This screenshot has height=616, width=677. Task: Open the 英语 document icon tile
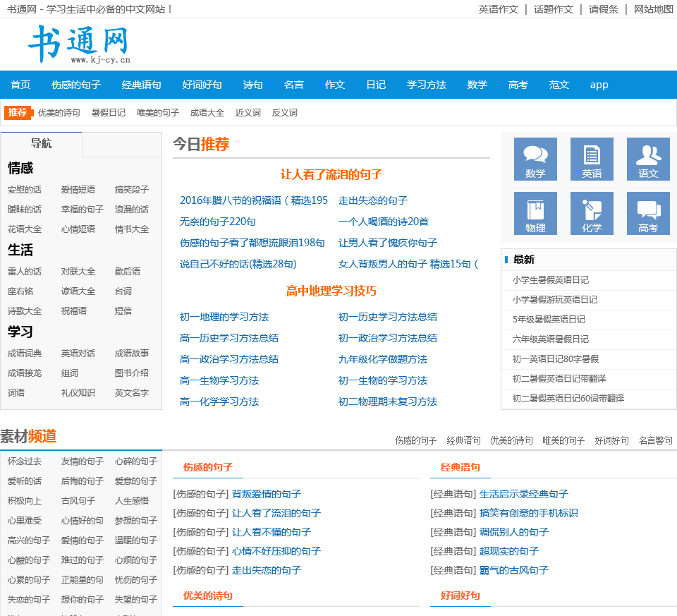point(592,159)
